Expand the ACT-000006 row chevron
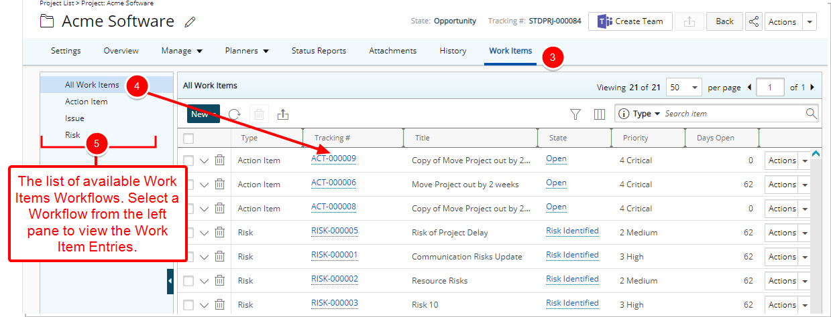The image size is (831, 317). click(205, 185)
